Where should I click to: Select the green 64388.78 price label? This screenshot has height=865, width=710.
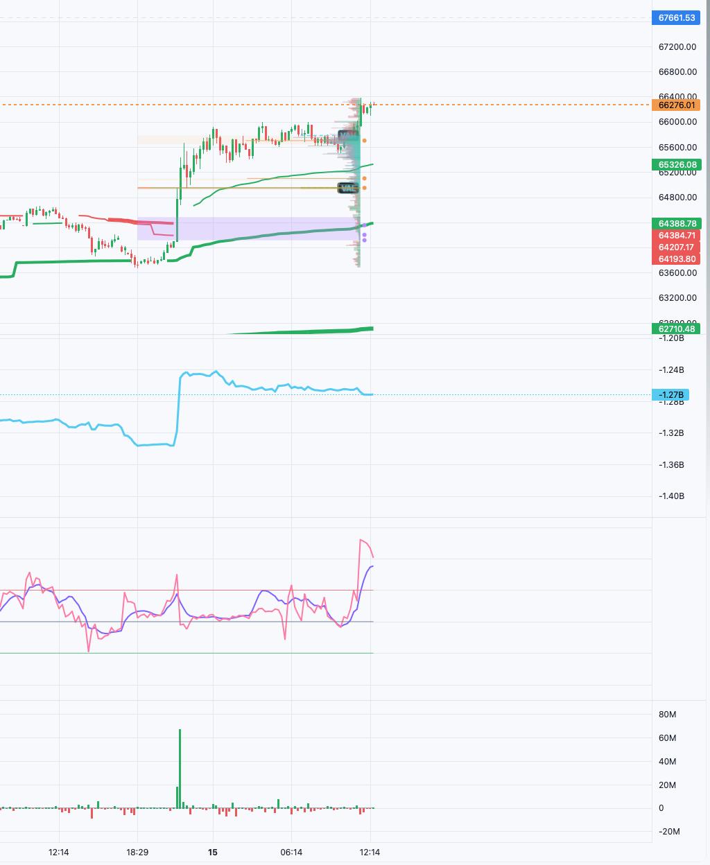(x=676, y=224)
